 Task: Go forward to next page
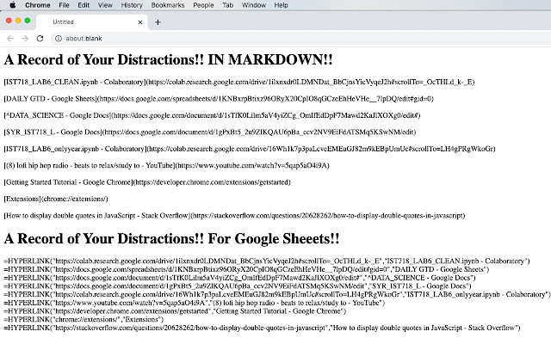tap(25, 38)
